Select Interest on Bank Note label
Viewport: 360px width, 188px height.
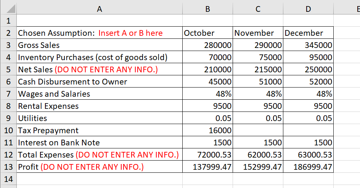(x=100, y=142)
